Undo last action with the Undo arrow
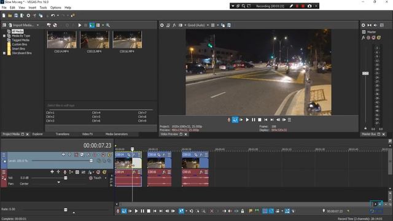This screenshot has width=393, height=221. click(53, 15)
